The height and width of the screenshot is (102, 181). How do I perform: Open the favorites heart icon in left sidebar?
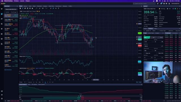click(x=2, y=9)
